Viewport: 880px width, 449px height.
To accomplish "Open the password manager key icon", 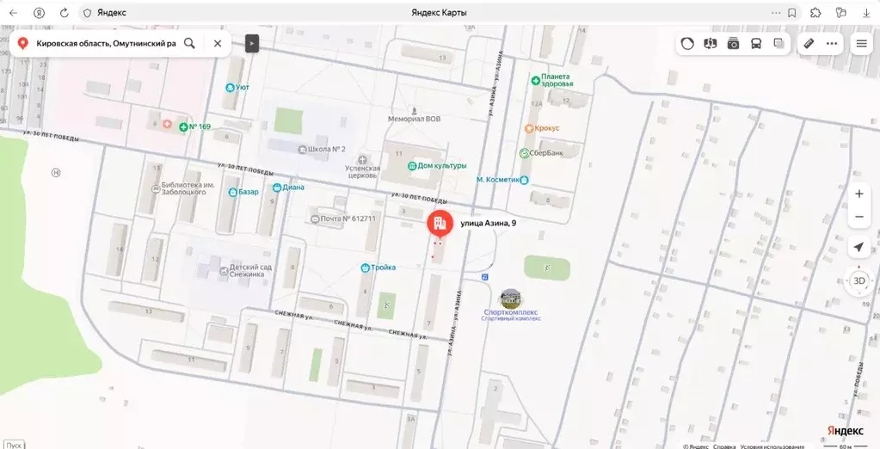I will click(x=840, y=12).
